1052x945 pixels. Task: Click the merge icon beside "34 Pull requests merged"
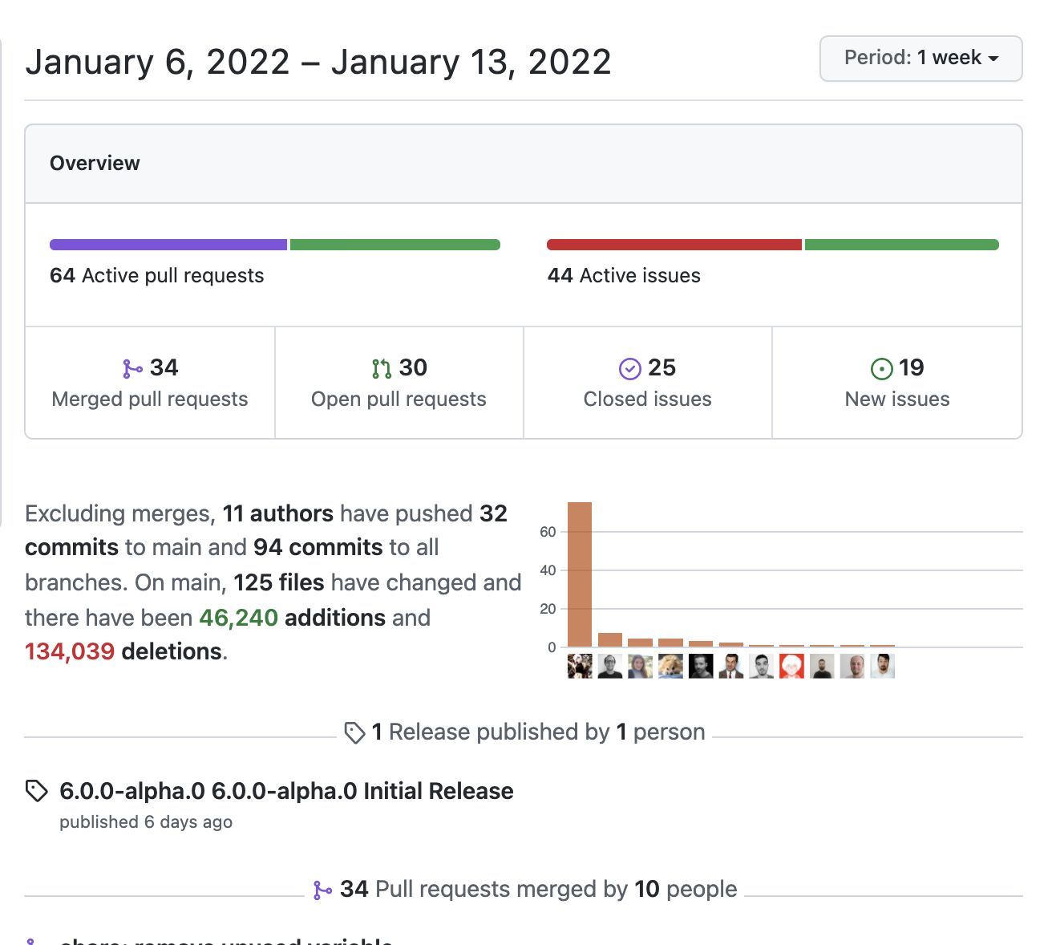[x=324, y=889]
